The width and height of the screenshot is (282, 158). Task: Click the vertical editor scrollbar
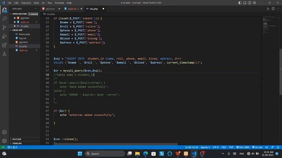281,72
